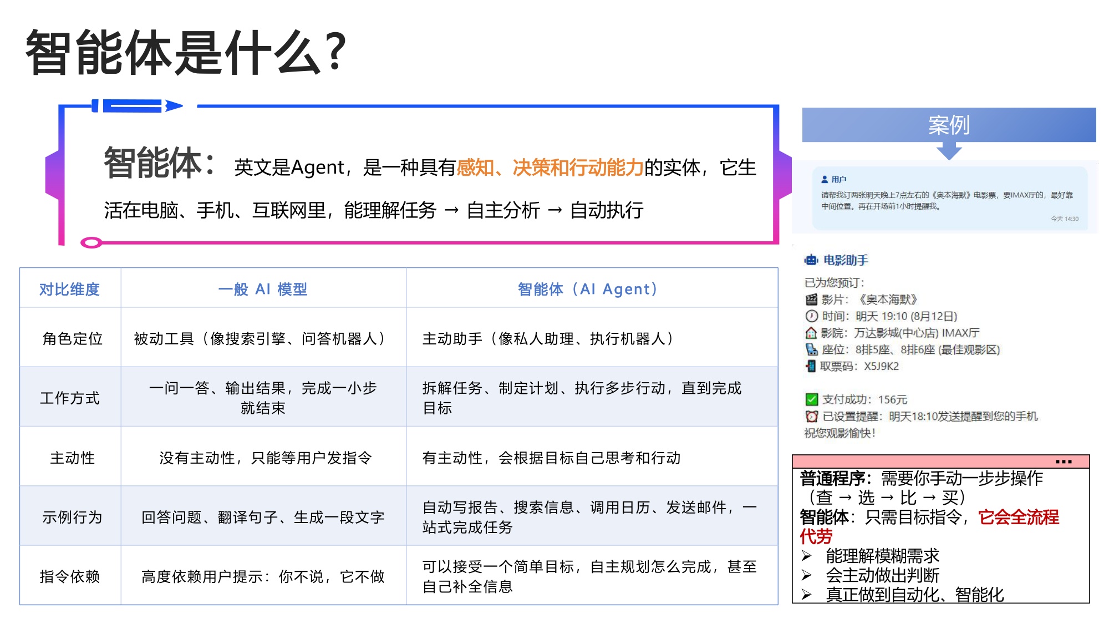Click the clock icon beside 时间
This screenshot has height=624, width=1109.
pos(811,316)
